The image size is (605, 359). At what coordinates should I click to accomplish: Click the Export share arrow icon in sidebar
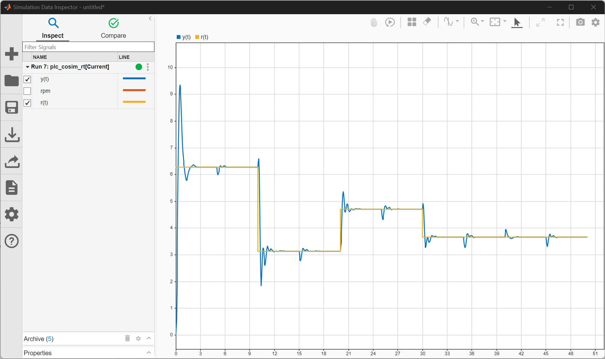12,161
